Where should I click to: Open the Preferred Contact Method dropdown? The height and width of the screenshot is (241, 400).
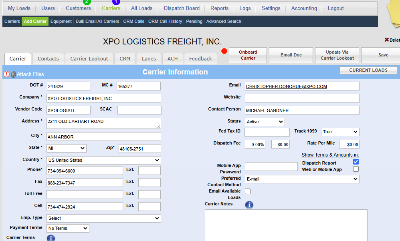(302, 179)
